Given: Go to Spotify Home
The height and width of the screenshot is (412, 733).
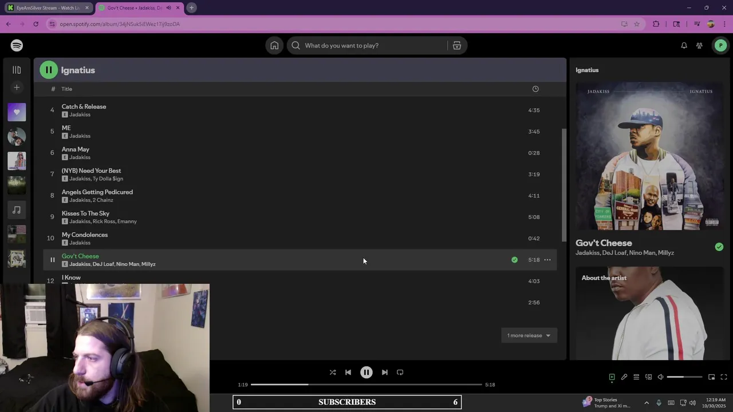Looking at the screenshot, I should (274, 45).
